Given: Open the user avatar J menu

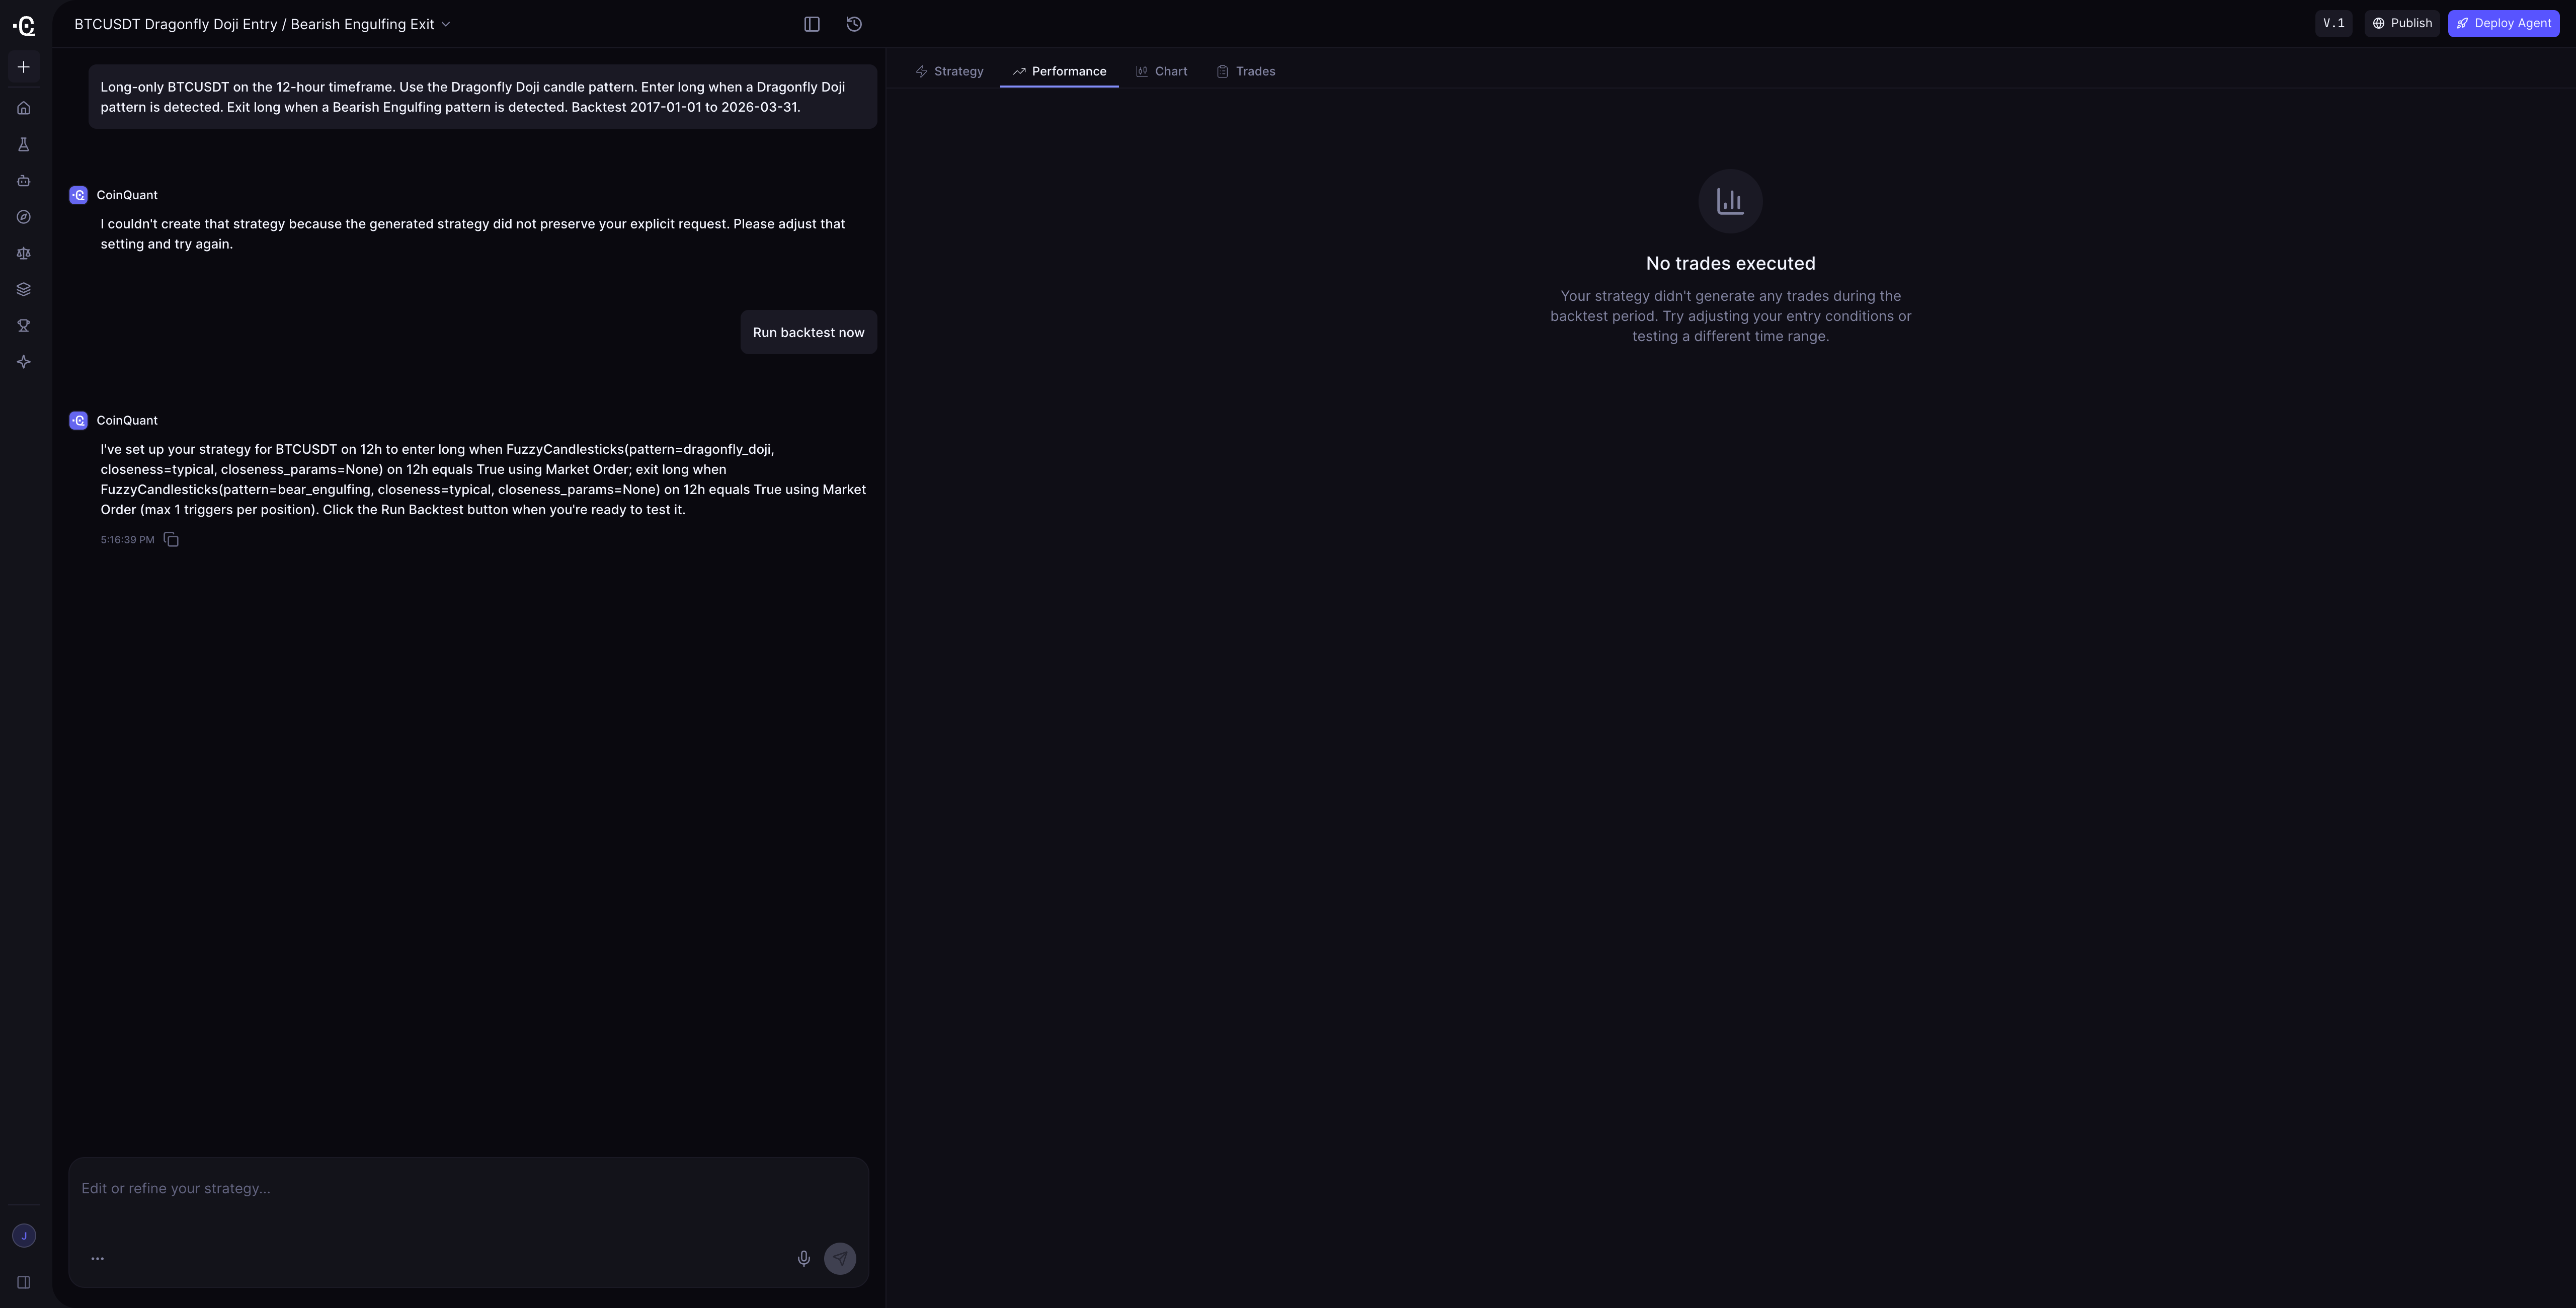Looking at the screenshot, I should point(24,1236).
